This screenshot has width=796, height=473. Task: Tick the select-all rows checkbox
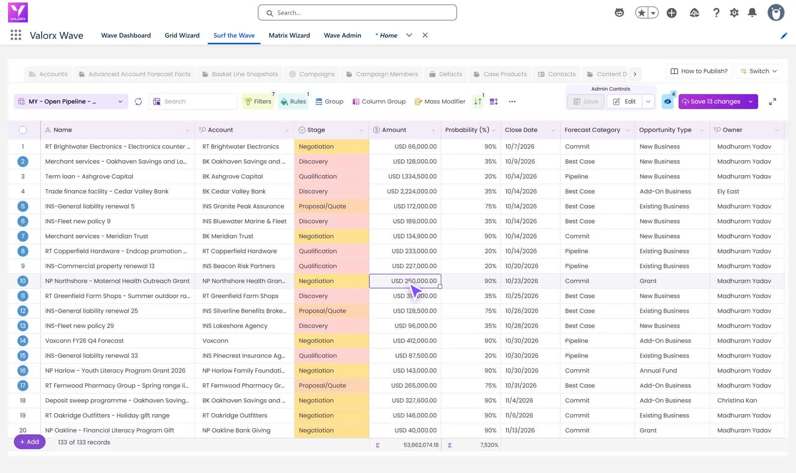pos(23,130)
